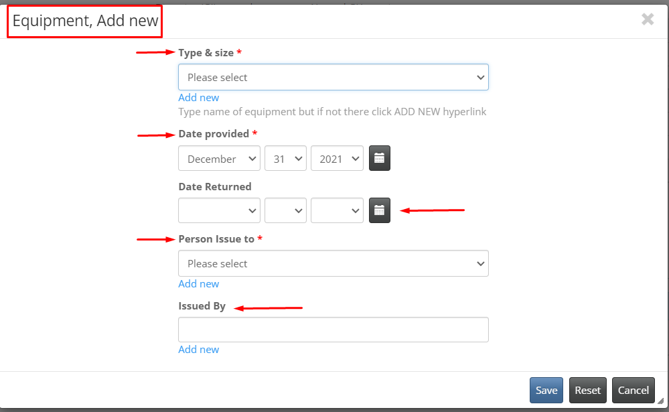Open the Date provided calendar picker
Image resolution: width=669 pixels, height=412 pixels.
[x=379, y=158]
